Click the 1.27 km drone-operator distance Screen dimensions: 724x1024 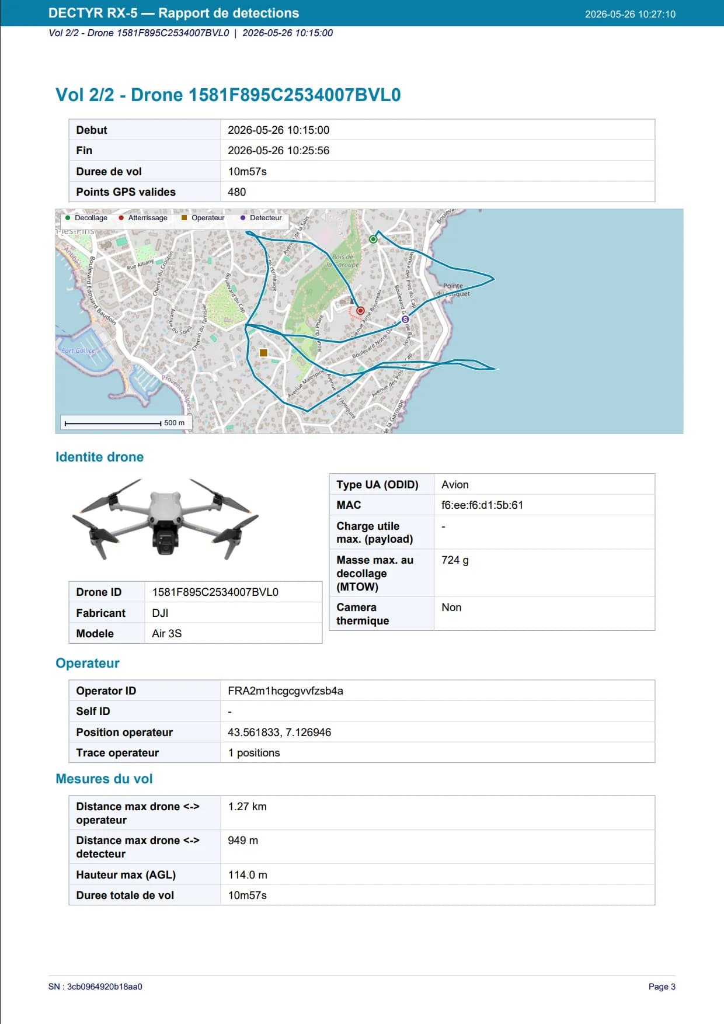(x=247, y=807)
